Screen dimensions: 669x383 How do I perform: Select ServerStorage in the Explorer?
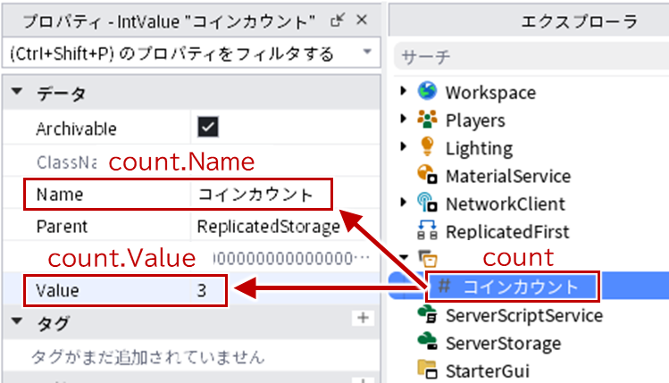click(504, 344)
